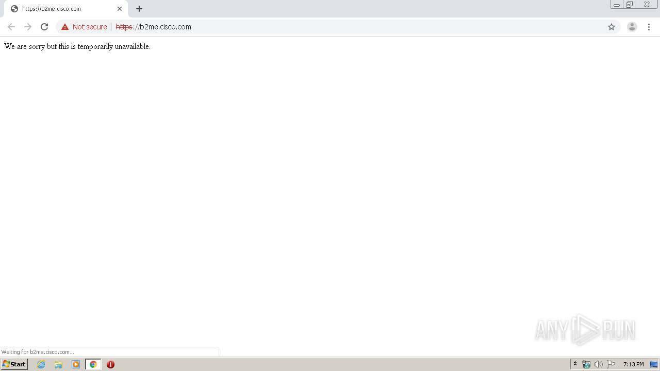Click the globe favicon on the tab
Screen dimensions: 660x371
point(14,9)
